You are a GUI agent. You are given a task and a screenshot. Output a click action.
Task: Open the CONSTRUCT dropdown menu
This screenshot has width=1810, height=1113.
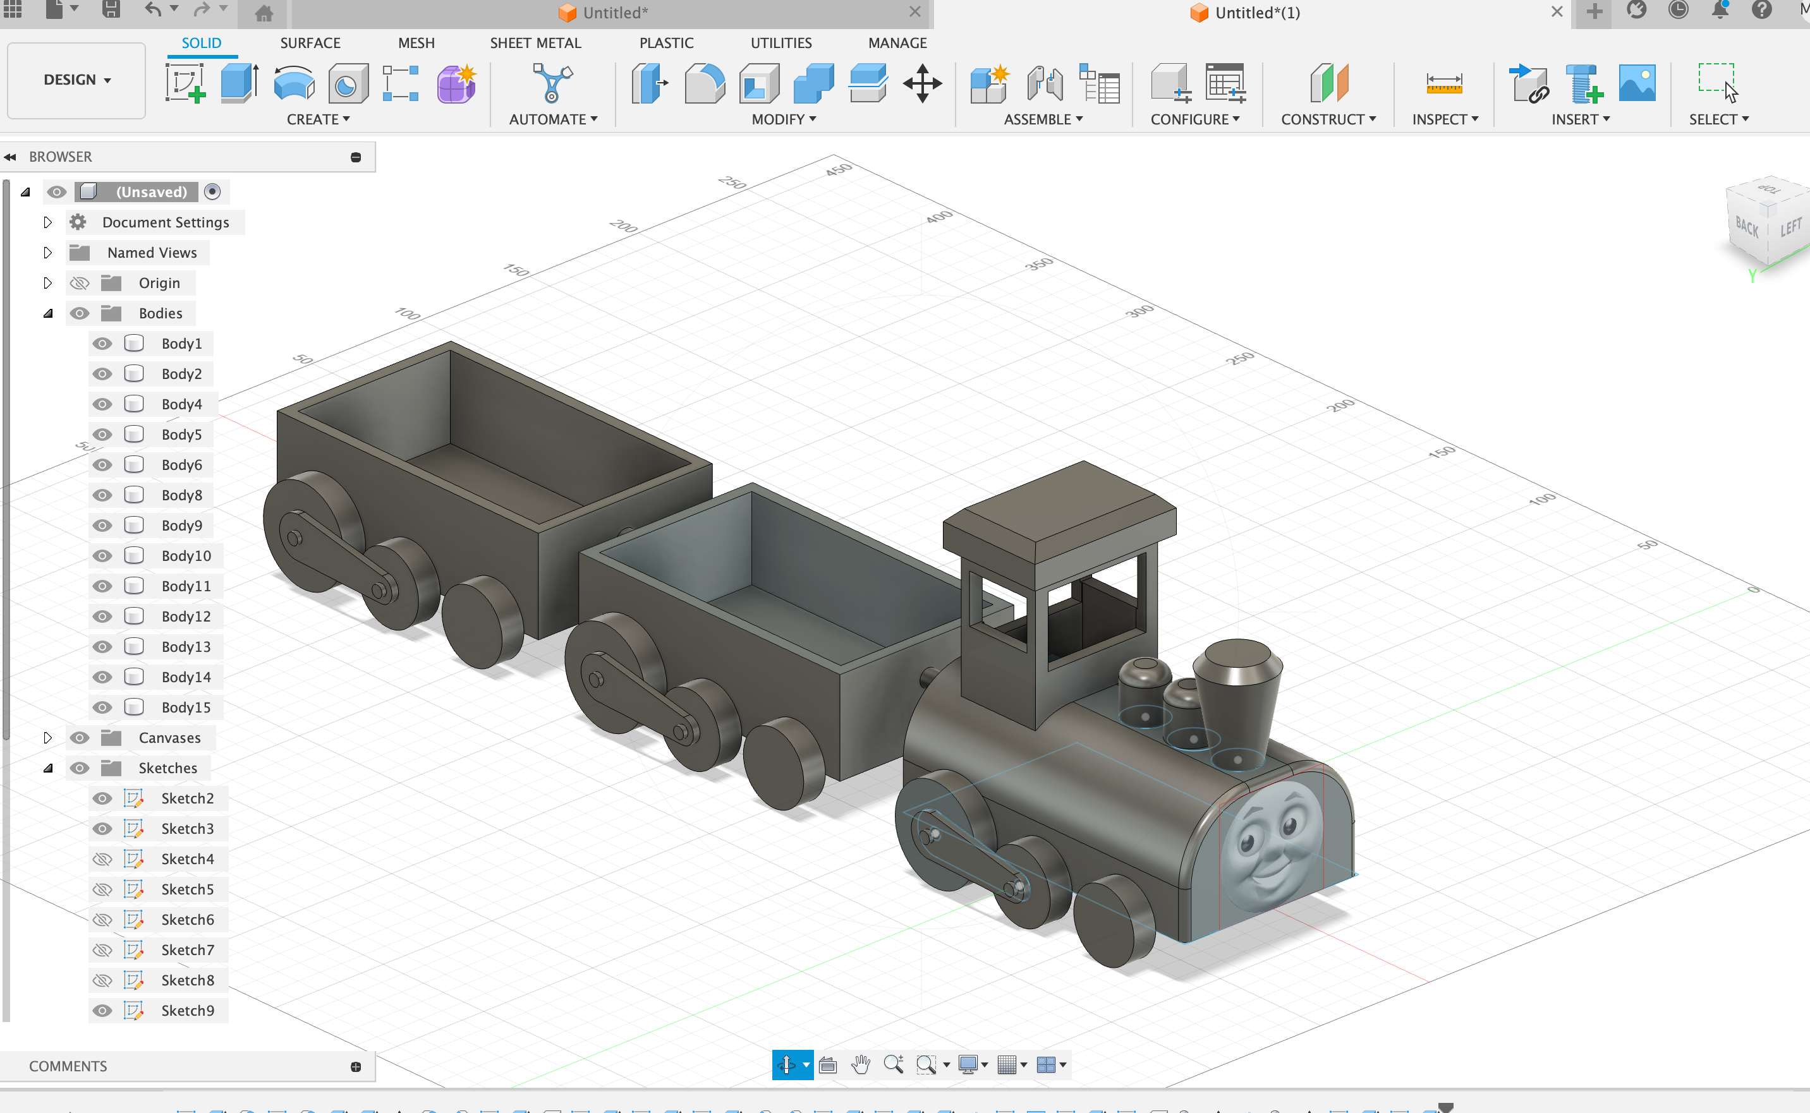tap(1328, 119)
